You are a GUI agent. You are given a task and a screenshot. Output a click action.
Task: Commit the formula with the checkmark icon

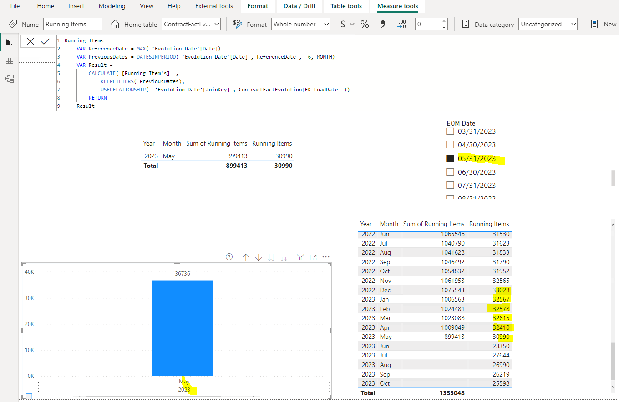(45, 41)
